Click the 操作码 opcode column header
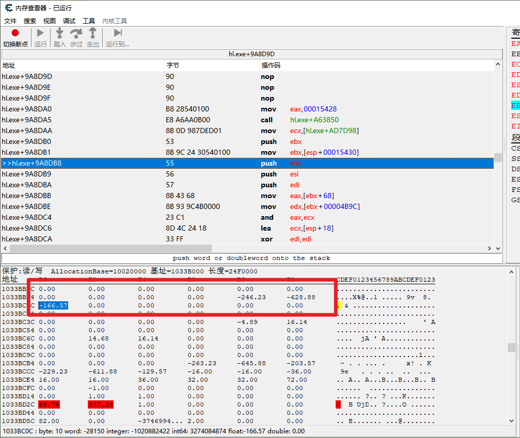 tap(271, 66)
